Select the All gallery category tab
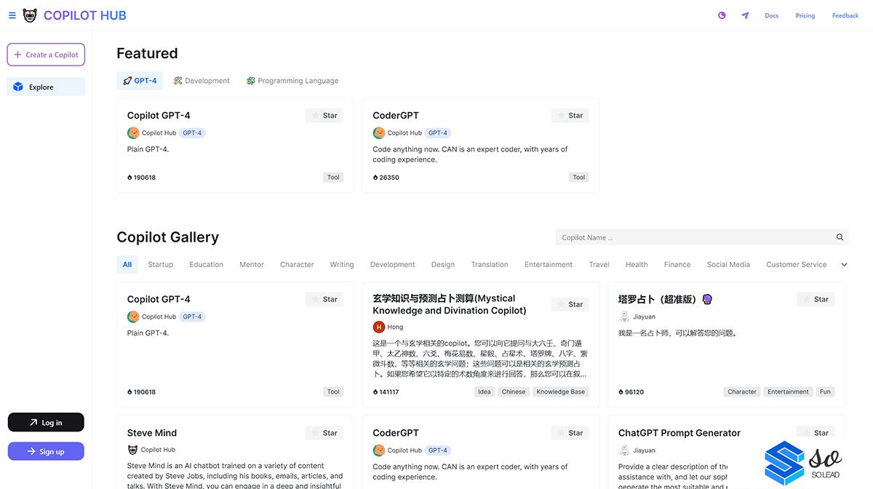 [x=127, y=265]
